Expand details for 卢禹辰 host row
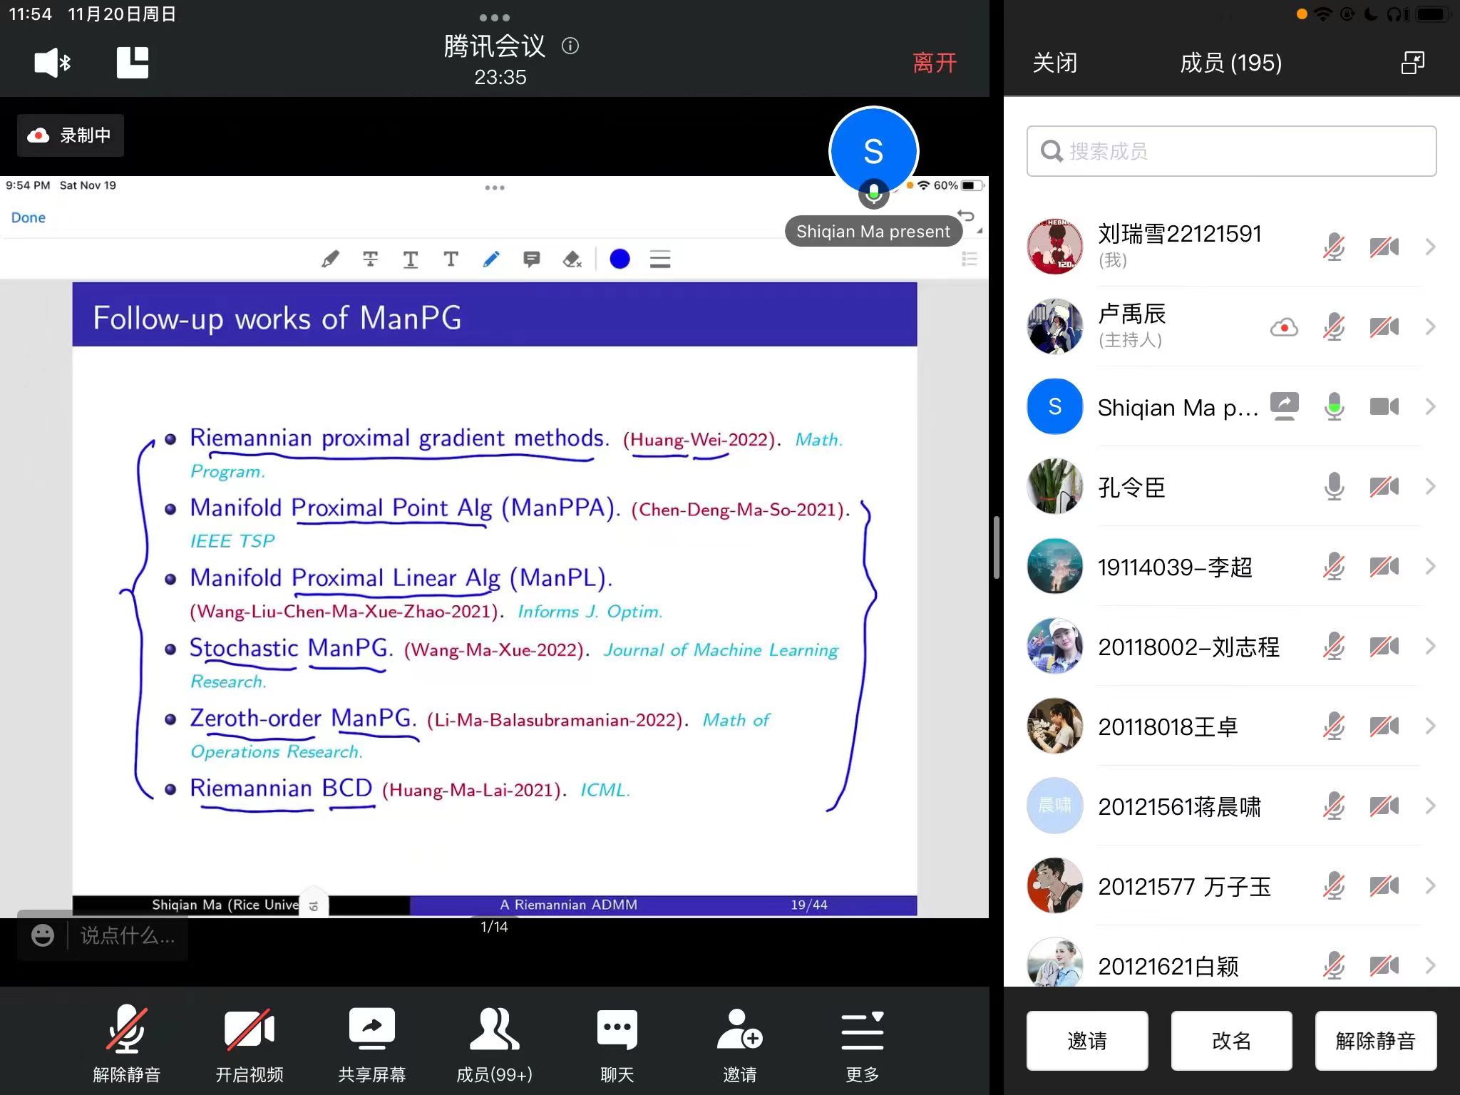This screenshot has height=1095, width=1460. [x=1430, y=327]
